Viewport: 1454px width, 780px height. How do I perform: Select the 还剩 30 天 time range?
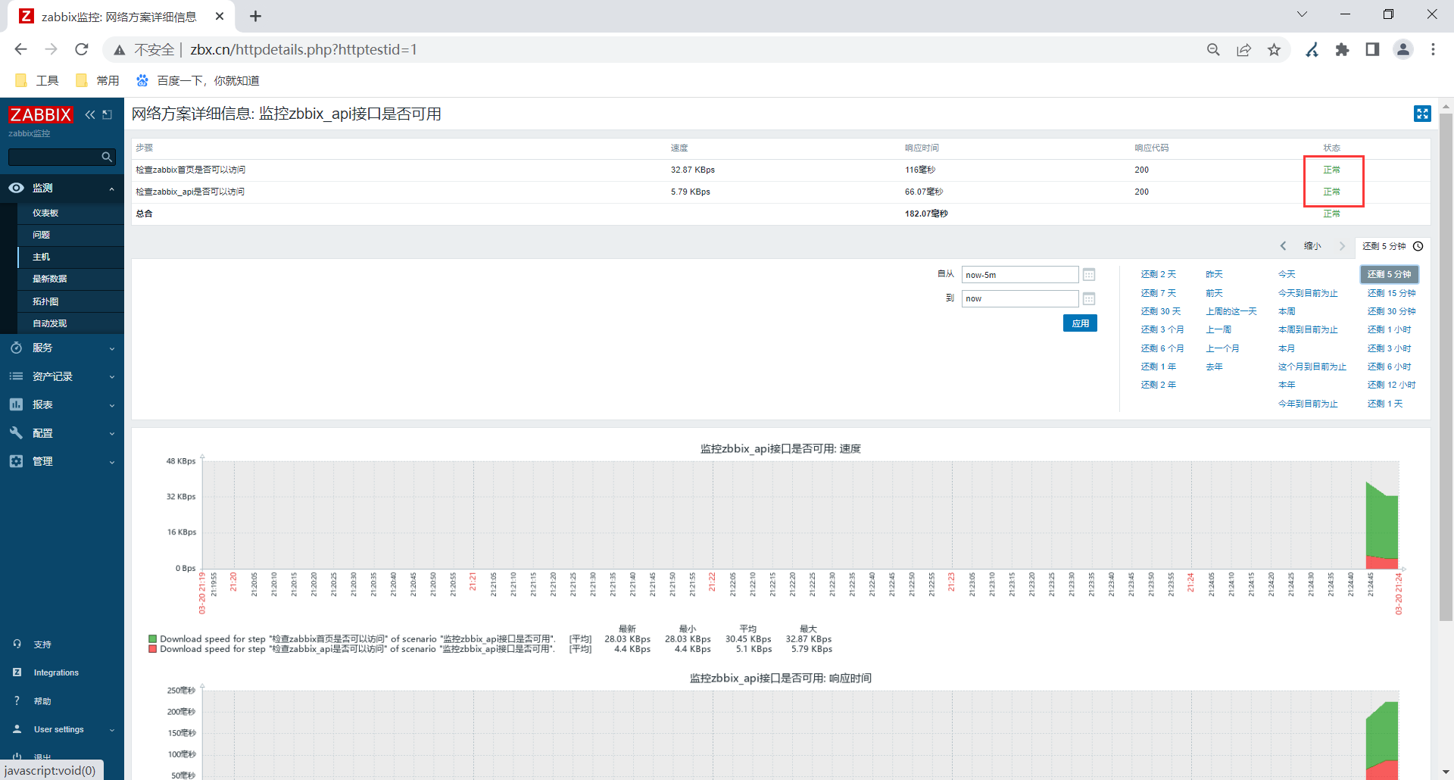1161,311
